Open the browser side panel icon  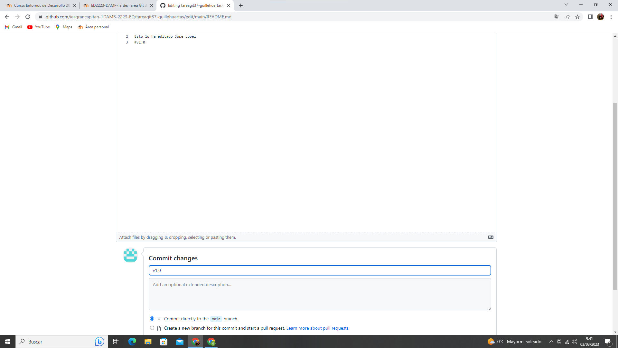pyautogui.click(x=591, y=17)
